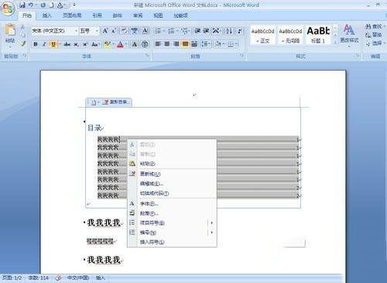Image resolution: width=387 pixels, height=283 pixels.
Task: Toggle Bold formatting
Action: [36, 44]
